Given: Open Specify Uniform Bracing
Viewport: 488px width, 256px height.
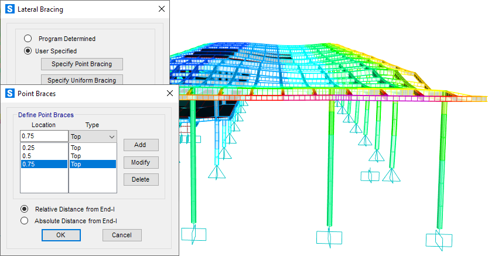Looking at the screenshot, I should point(81,80).
